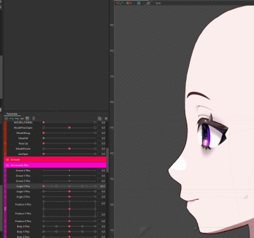Image resolution: width=254 pixels, height=238 pixels.
Task: Toggle the circular check icon in Parameter toolbar
Action: point(6,119)
